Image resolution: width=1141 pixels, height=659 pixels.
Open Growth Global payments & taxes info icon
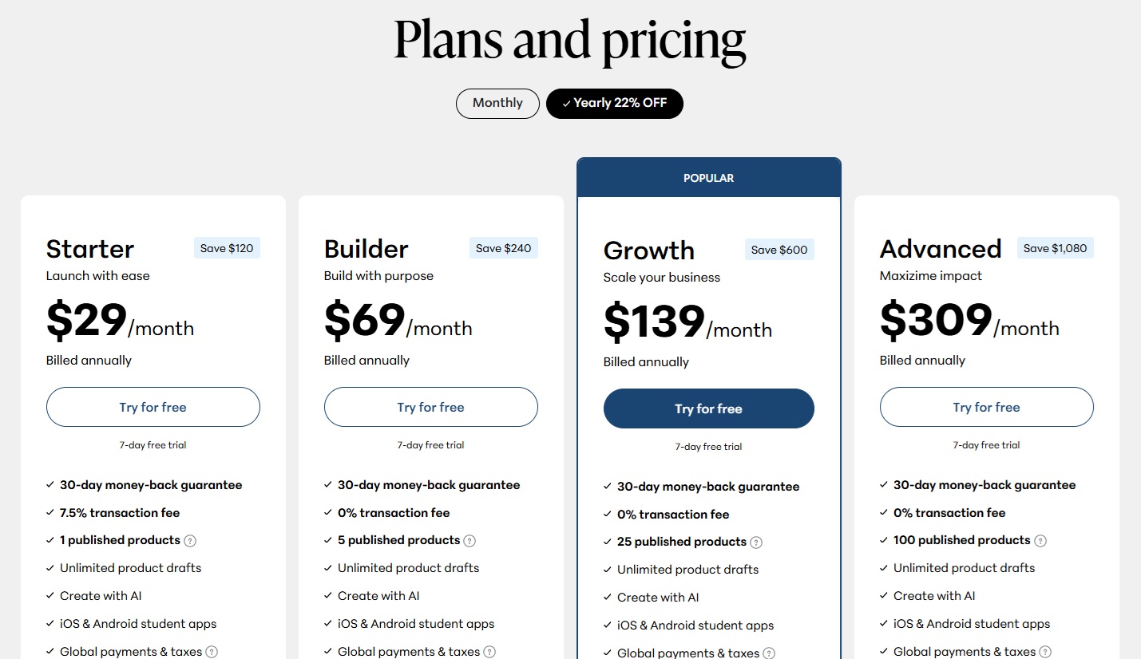click(x=769, y=653)
